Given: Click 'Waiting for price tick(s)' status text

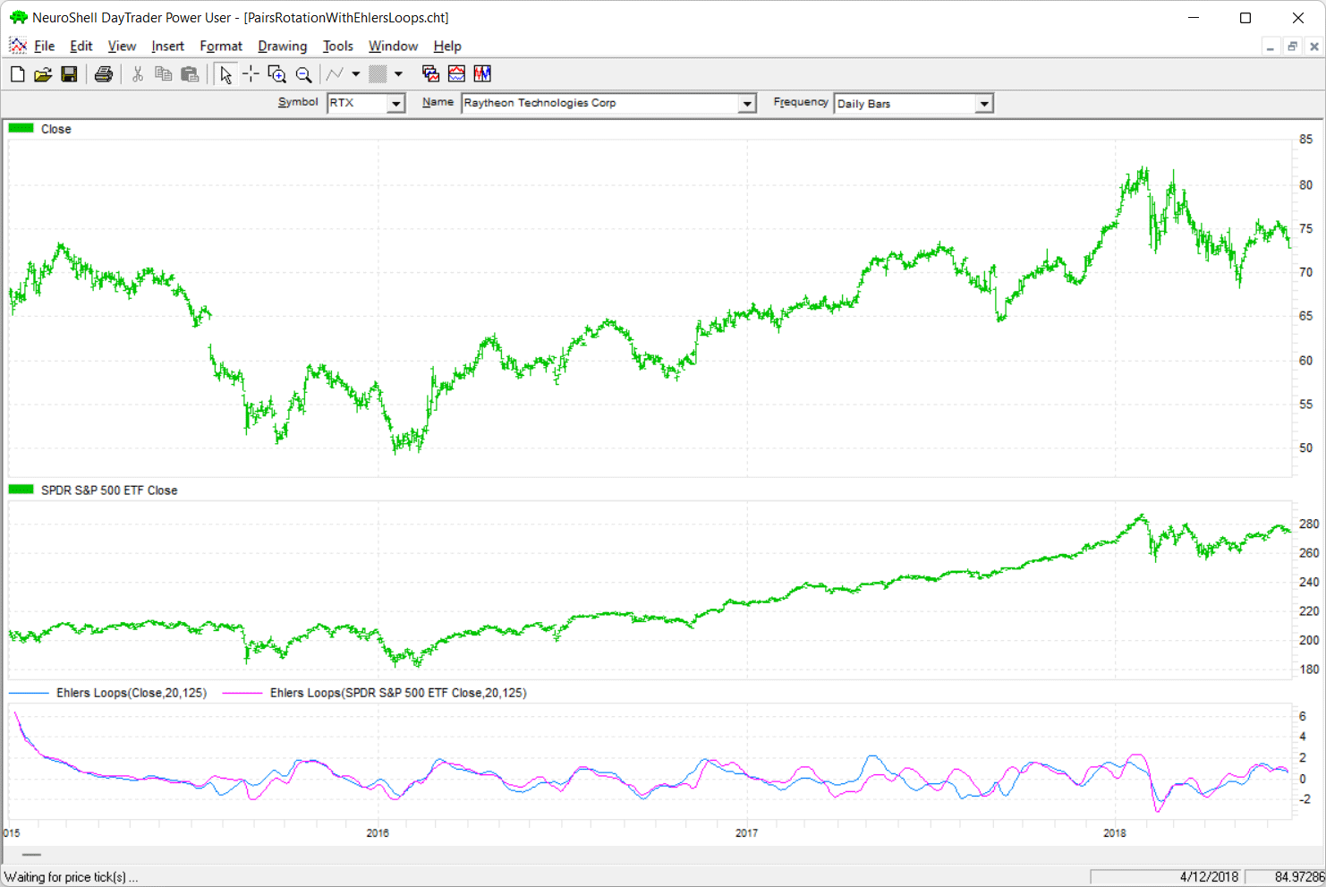Looking at the screenshot, I should click(x=71, y=877).
